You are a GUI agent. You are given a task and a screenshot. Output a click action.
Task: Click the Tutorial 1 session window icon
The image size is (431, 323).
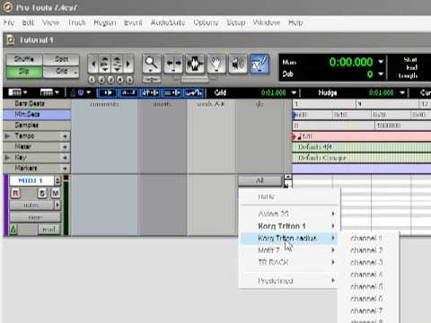tap(11, 39)
